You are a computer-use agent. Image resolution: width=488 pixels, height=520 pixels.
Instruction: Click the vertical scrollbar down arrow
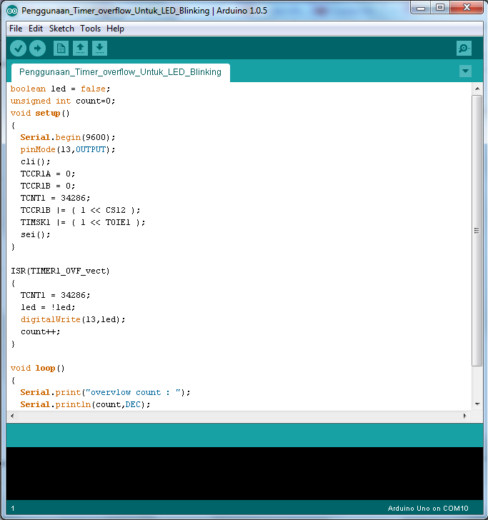coord(477,404)
